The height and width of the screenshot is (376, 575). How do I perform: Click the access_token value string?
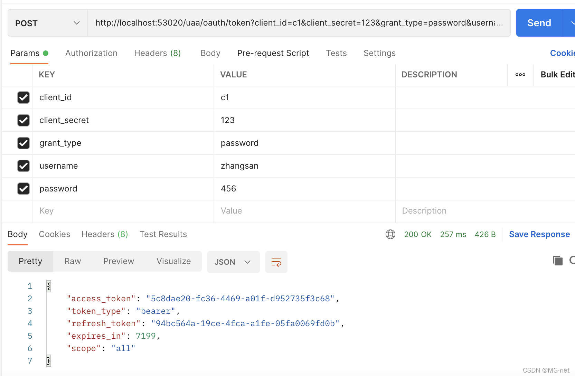[x=241, y=299]
